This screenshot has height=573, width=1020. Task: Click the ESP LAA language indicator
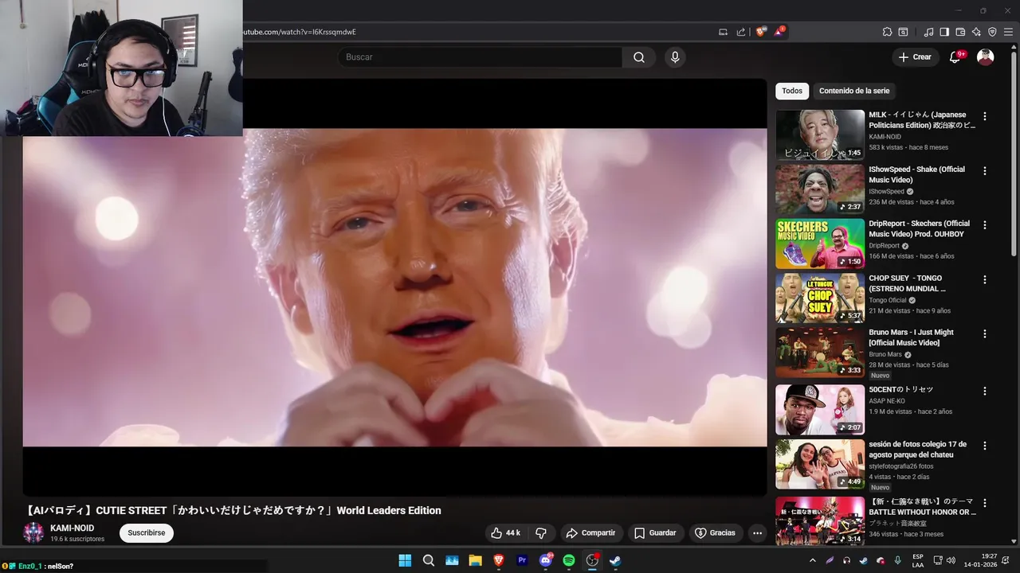point(918,560)
